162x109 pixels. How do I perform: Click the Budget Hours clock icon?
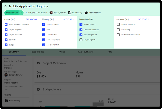click(x=38, y=89)
